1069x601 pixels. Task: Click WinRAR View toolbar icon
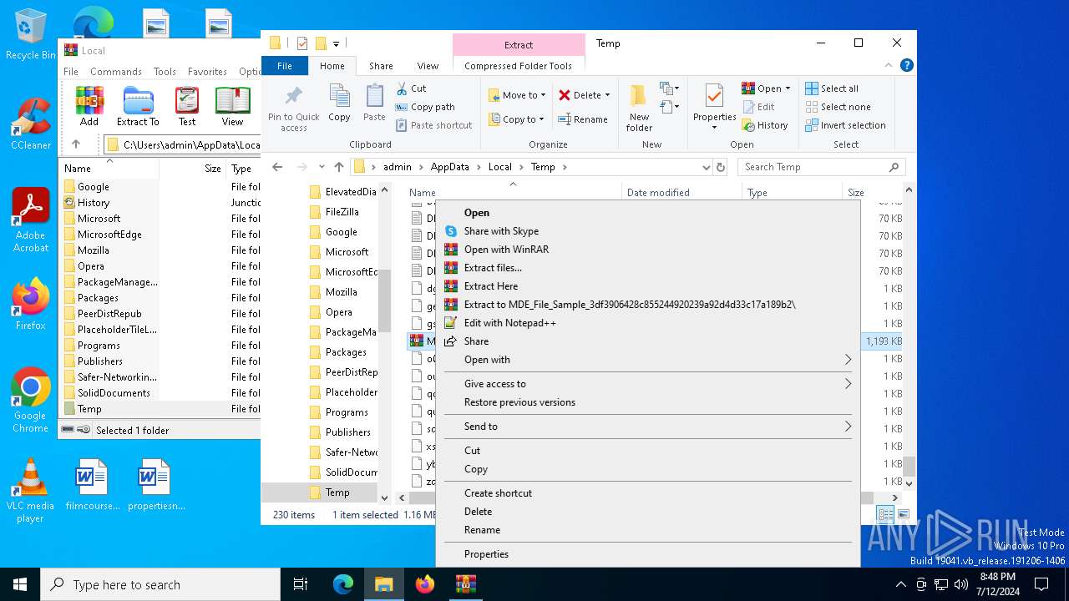pyautogui.click(x=232, y=106)
